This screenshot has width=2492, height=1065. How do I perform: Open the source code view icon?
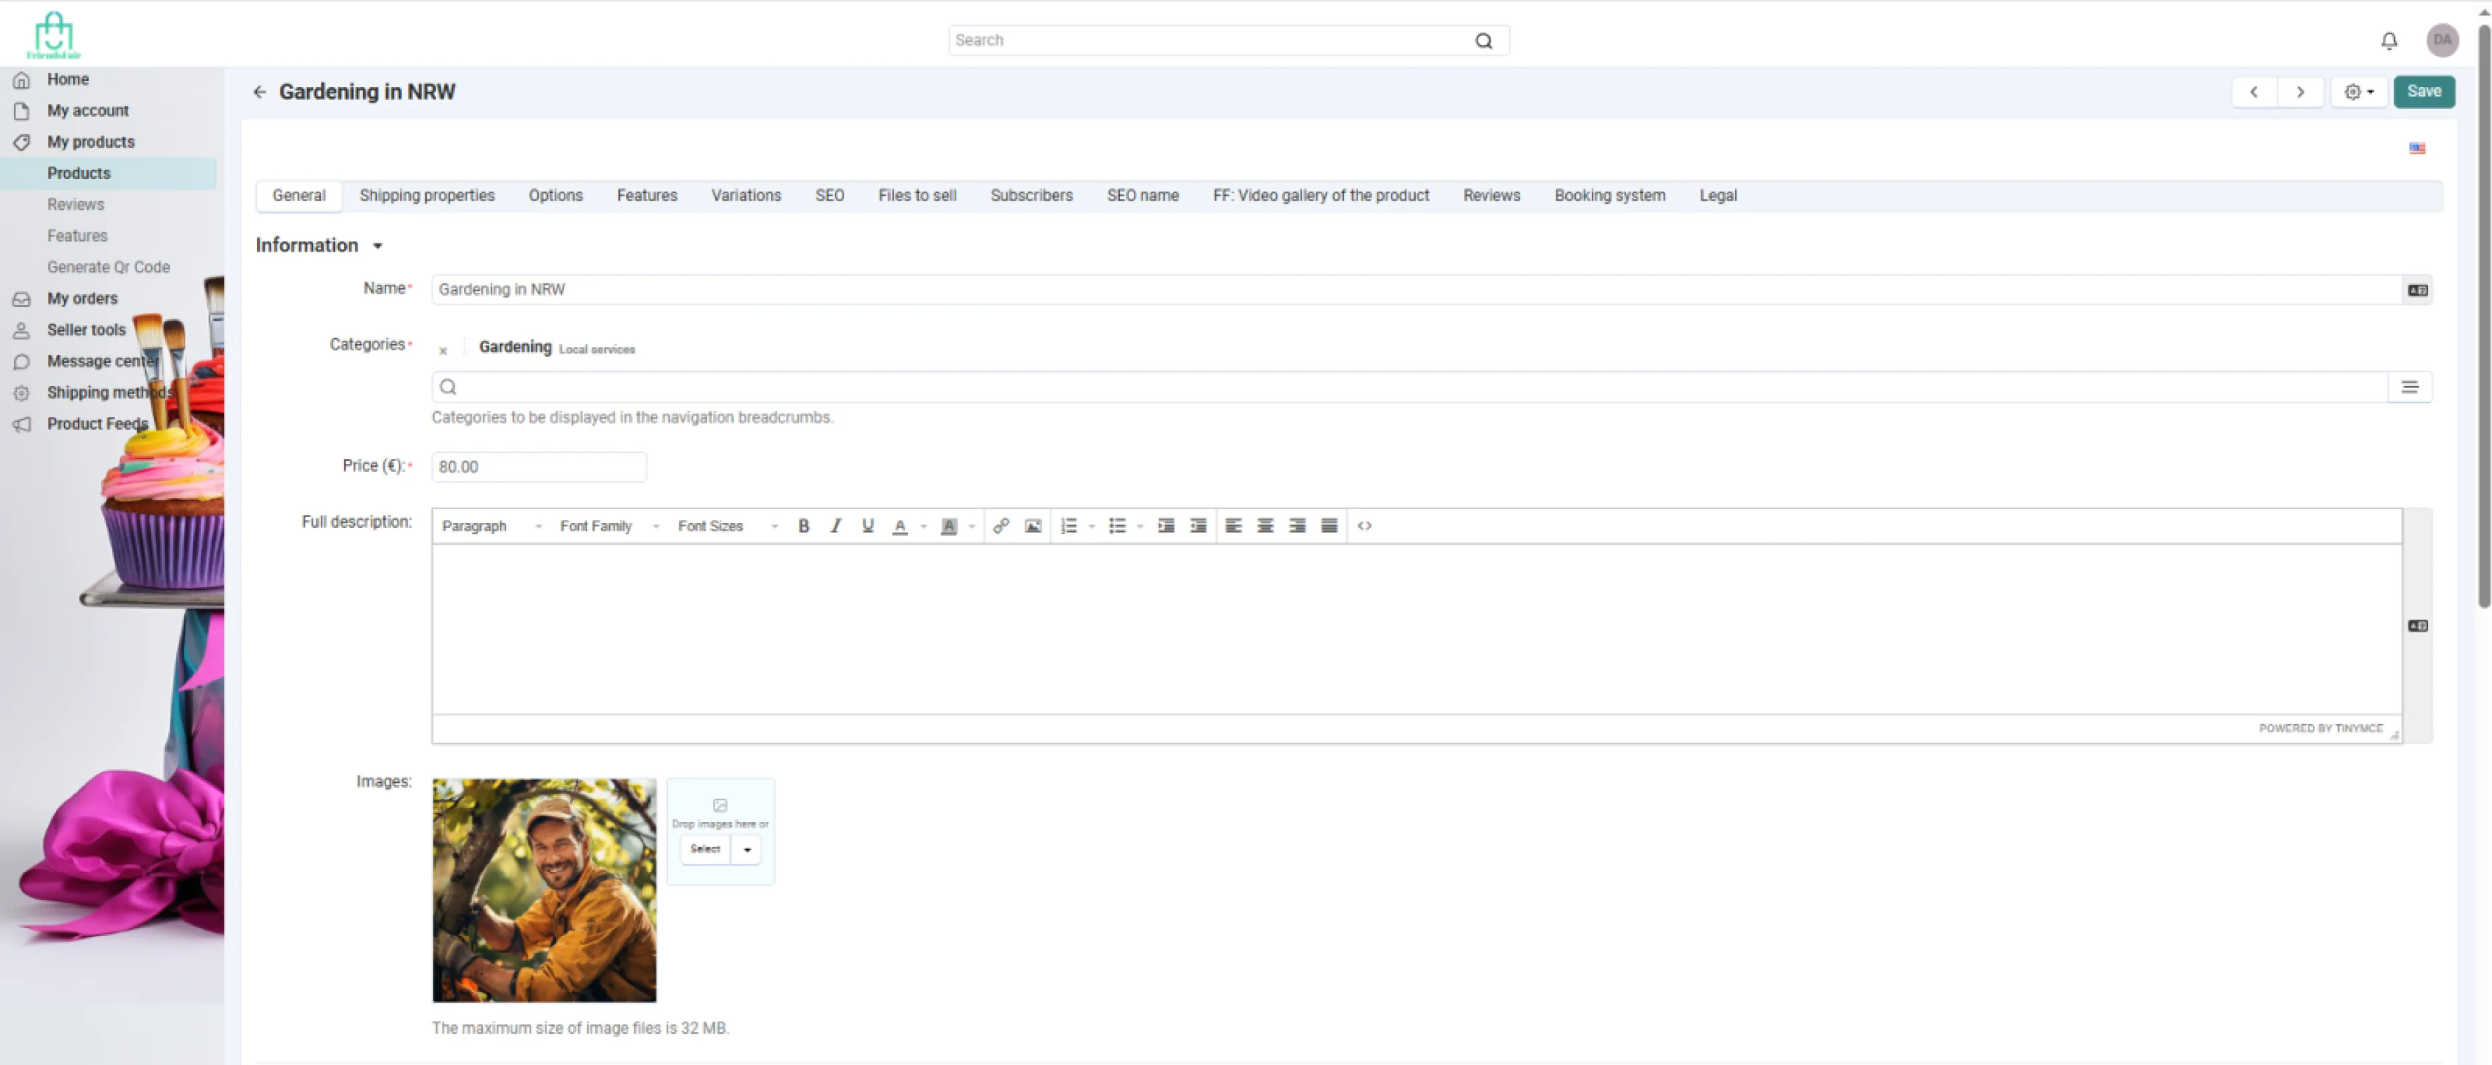pyautogui.click(x=1364, y=527)
